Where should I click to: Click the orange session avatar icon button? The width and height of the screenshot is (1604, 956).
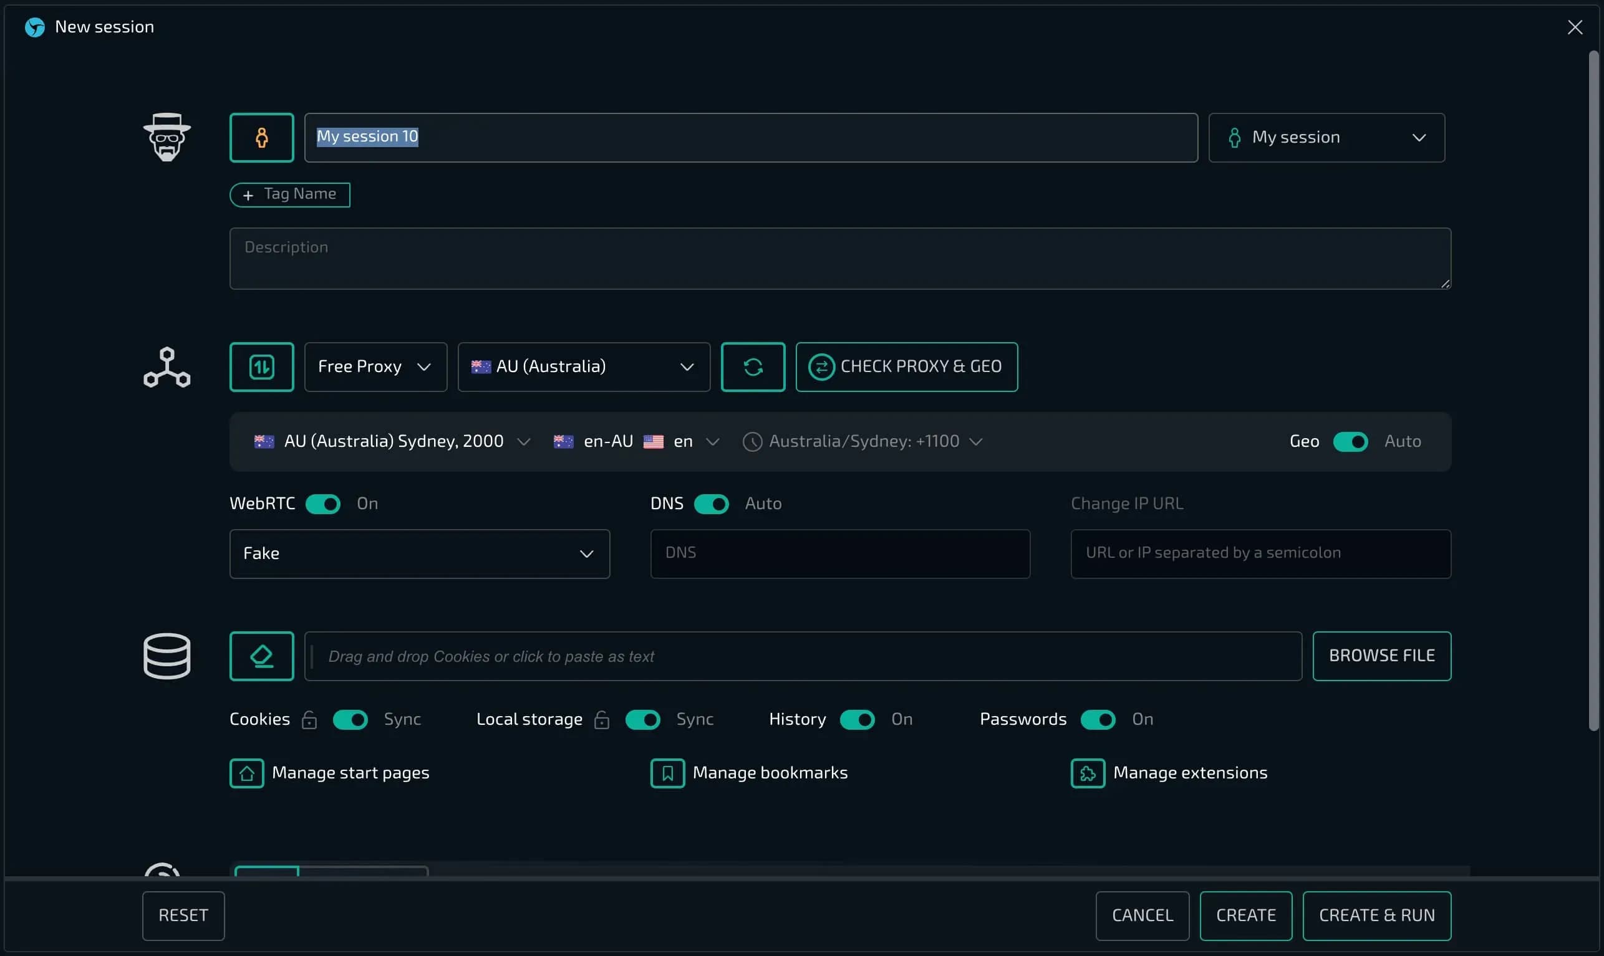[x=262, y=137]
